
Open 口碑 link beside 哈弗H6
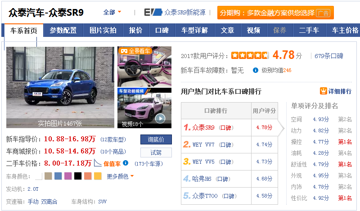[223, 179]
